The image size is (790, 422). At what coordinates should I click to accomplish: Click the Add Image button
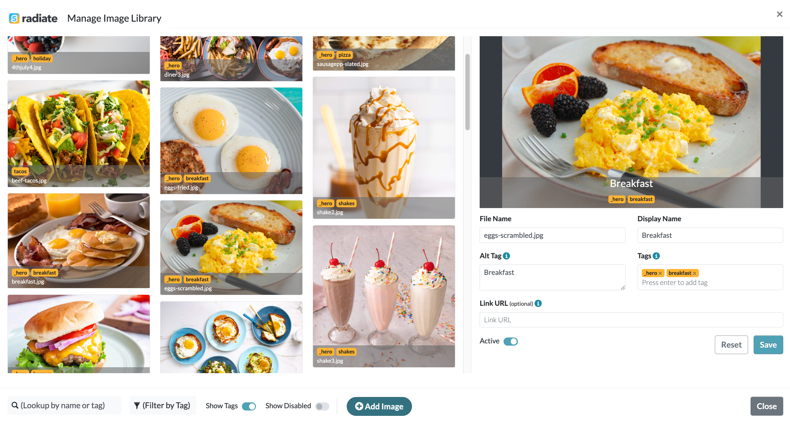pyautogui.click(x=379, y=406)
